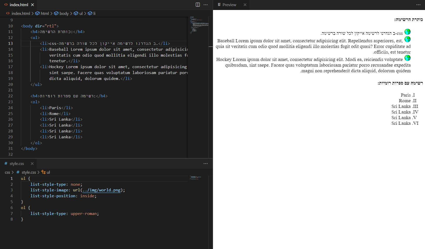The image size is (425, 249).
Task: Click the globe bullet icon beside Baseball
Action: coord(407,39)
